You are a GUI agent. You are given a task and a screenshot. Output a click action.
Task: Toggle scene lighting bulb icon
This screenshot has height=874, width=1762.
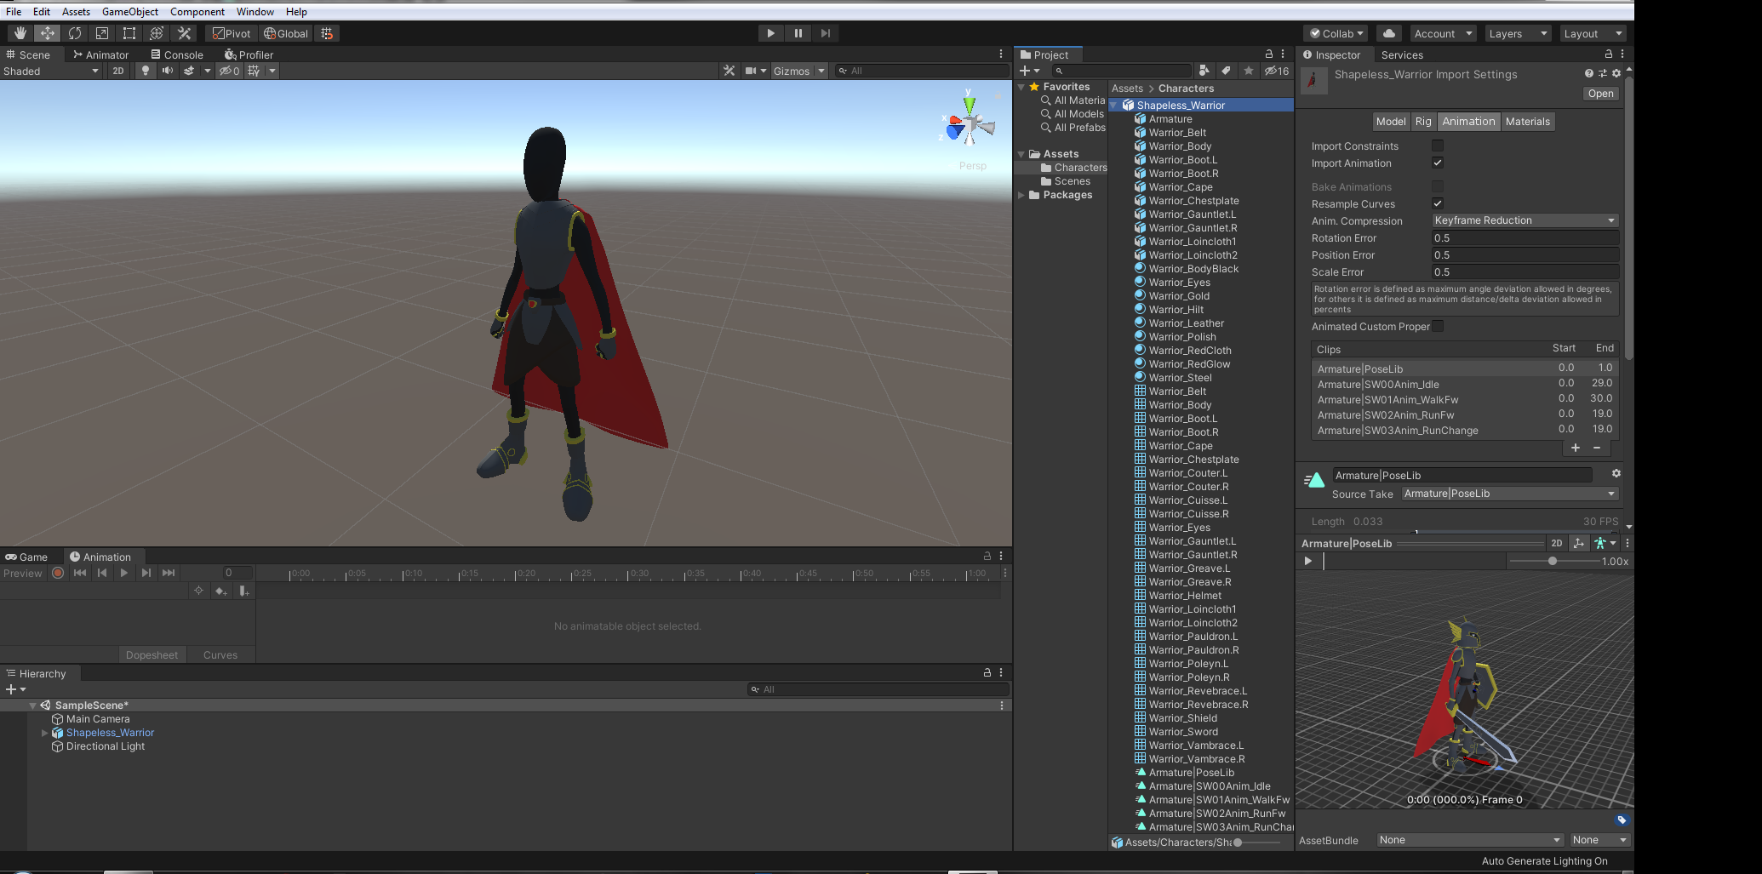(146, 71)
